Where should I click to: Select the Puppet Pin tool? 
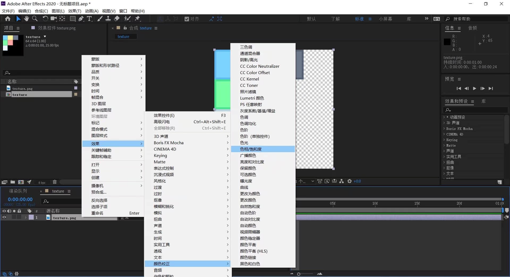(137, 19)
